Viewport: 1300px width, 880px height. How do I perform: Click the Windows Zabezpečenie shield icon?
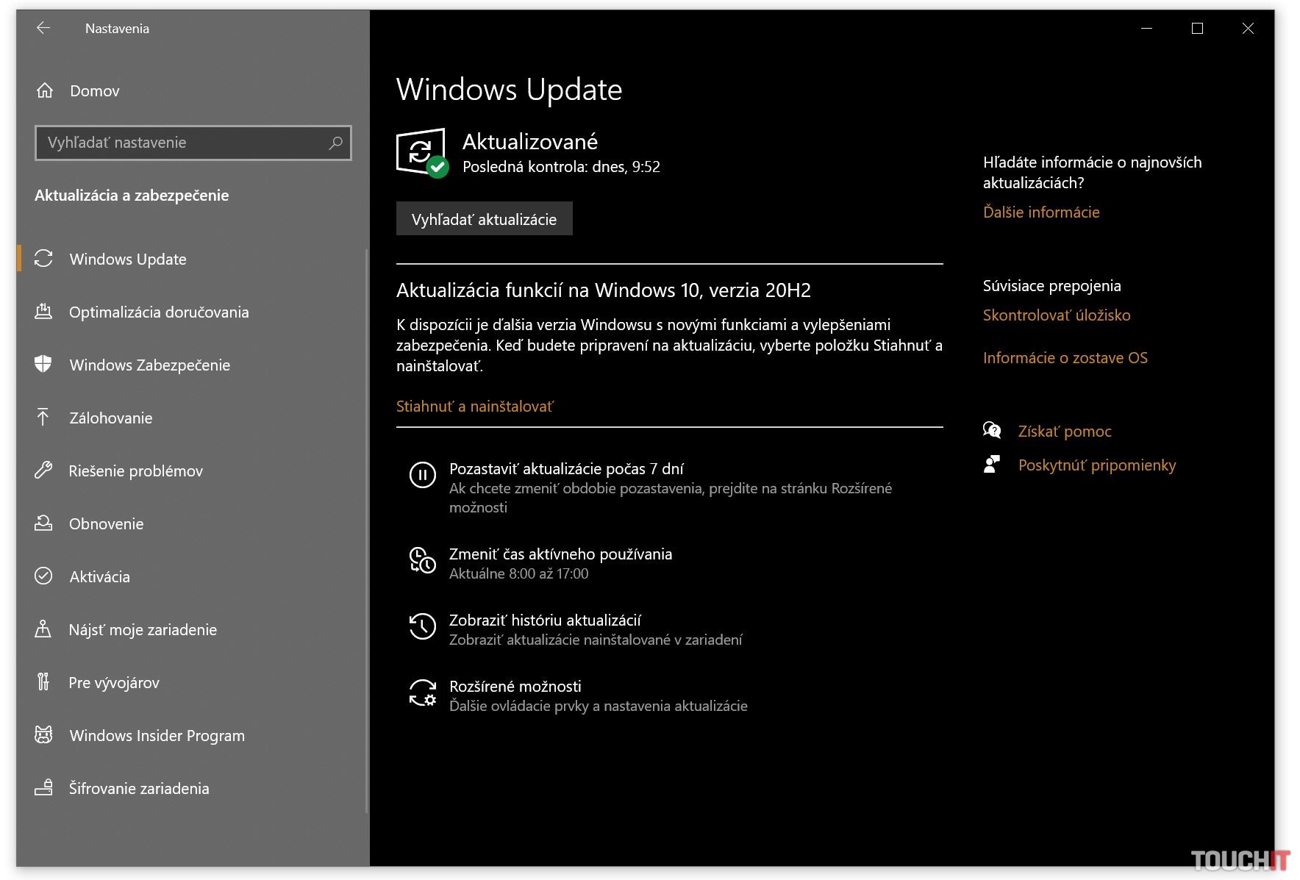pyautogui.click(x=43, y=365)
